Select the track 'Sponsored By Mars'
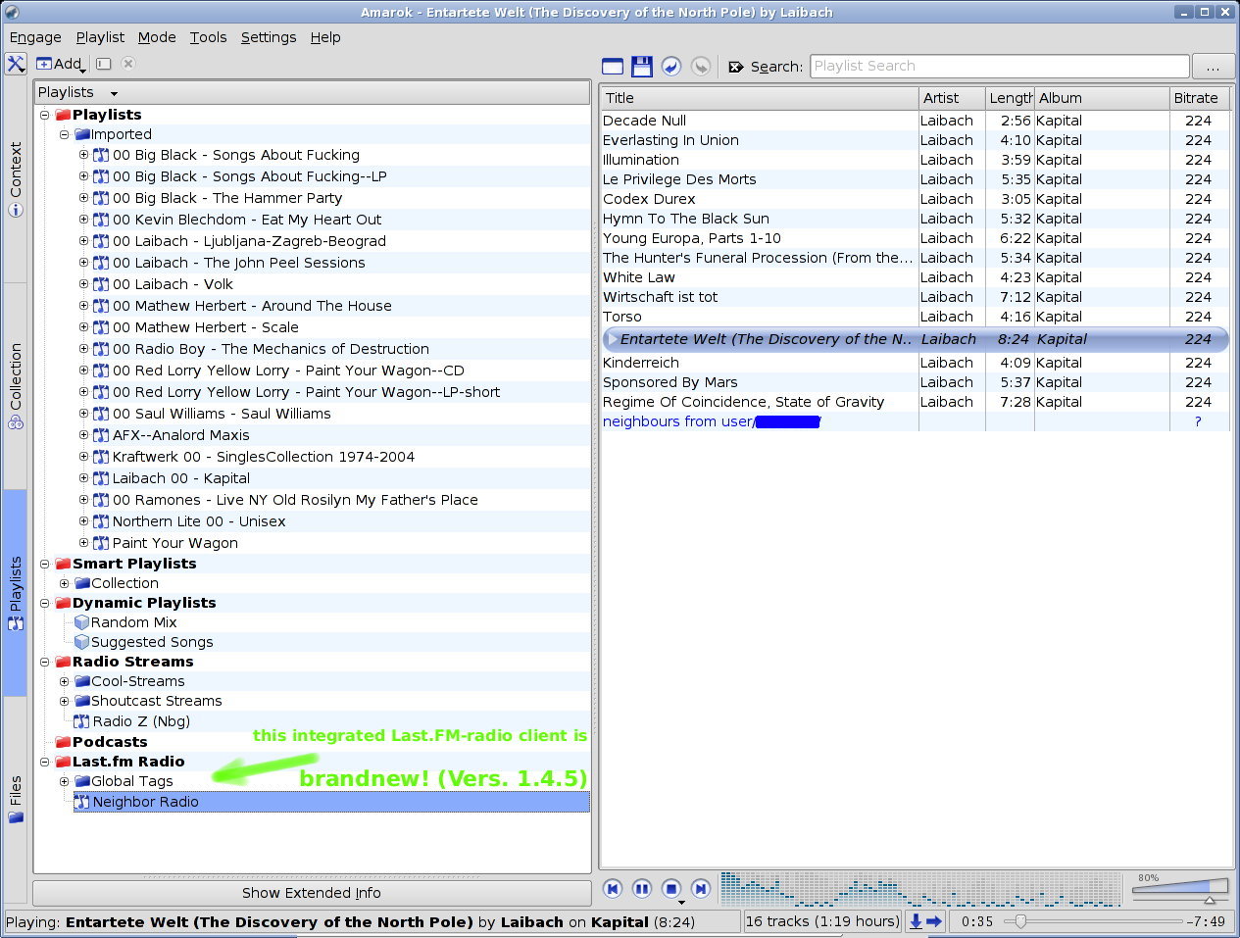Image resolution: width=1240 pixels, height=938 pixels. click(917, 382)
